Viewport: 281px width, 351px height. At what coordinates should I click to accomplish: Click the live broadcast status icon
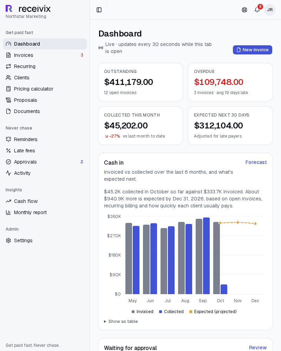101,48
